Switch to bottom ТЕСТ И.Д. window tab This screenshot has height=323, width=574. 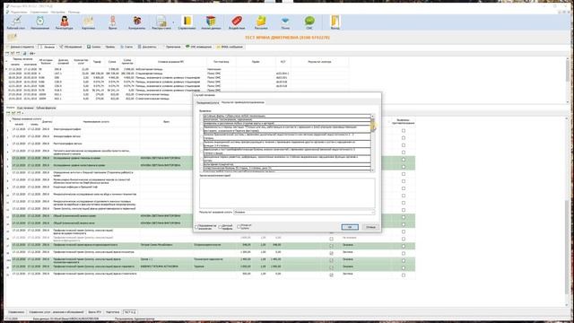pos(130,312)
